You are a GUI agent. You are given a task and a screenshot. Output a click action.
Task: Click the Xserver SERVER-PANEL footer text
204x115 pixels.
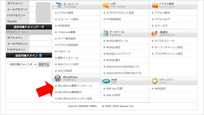[83, 106]
